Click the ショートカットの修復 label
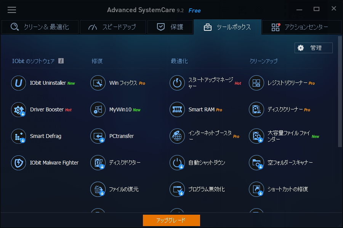 coord(288,189)
